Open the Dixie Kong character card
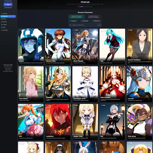153x153 pixels. (139, 122)
